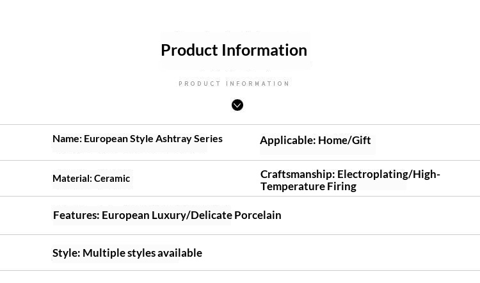Click the Applicable: label
Image resolution: width=480 pixels, height=283 pixels.
288,140
